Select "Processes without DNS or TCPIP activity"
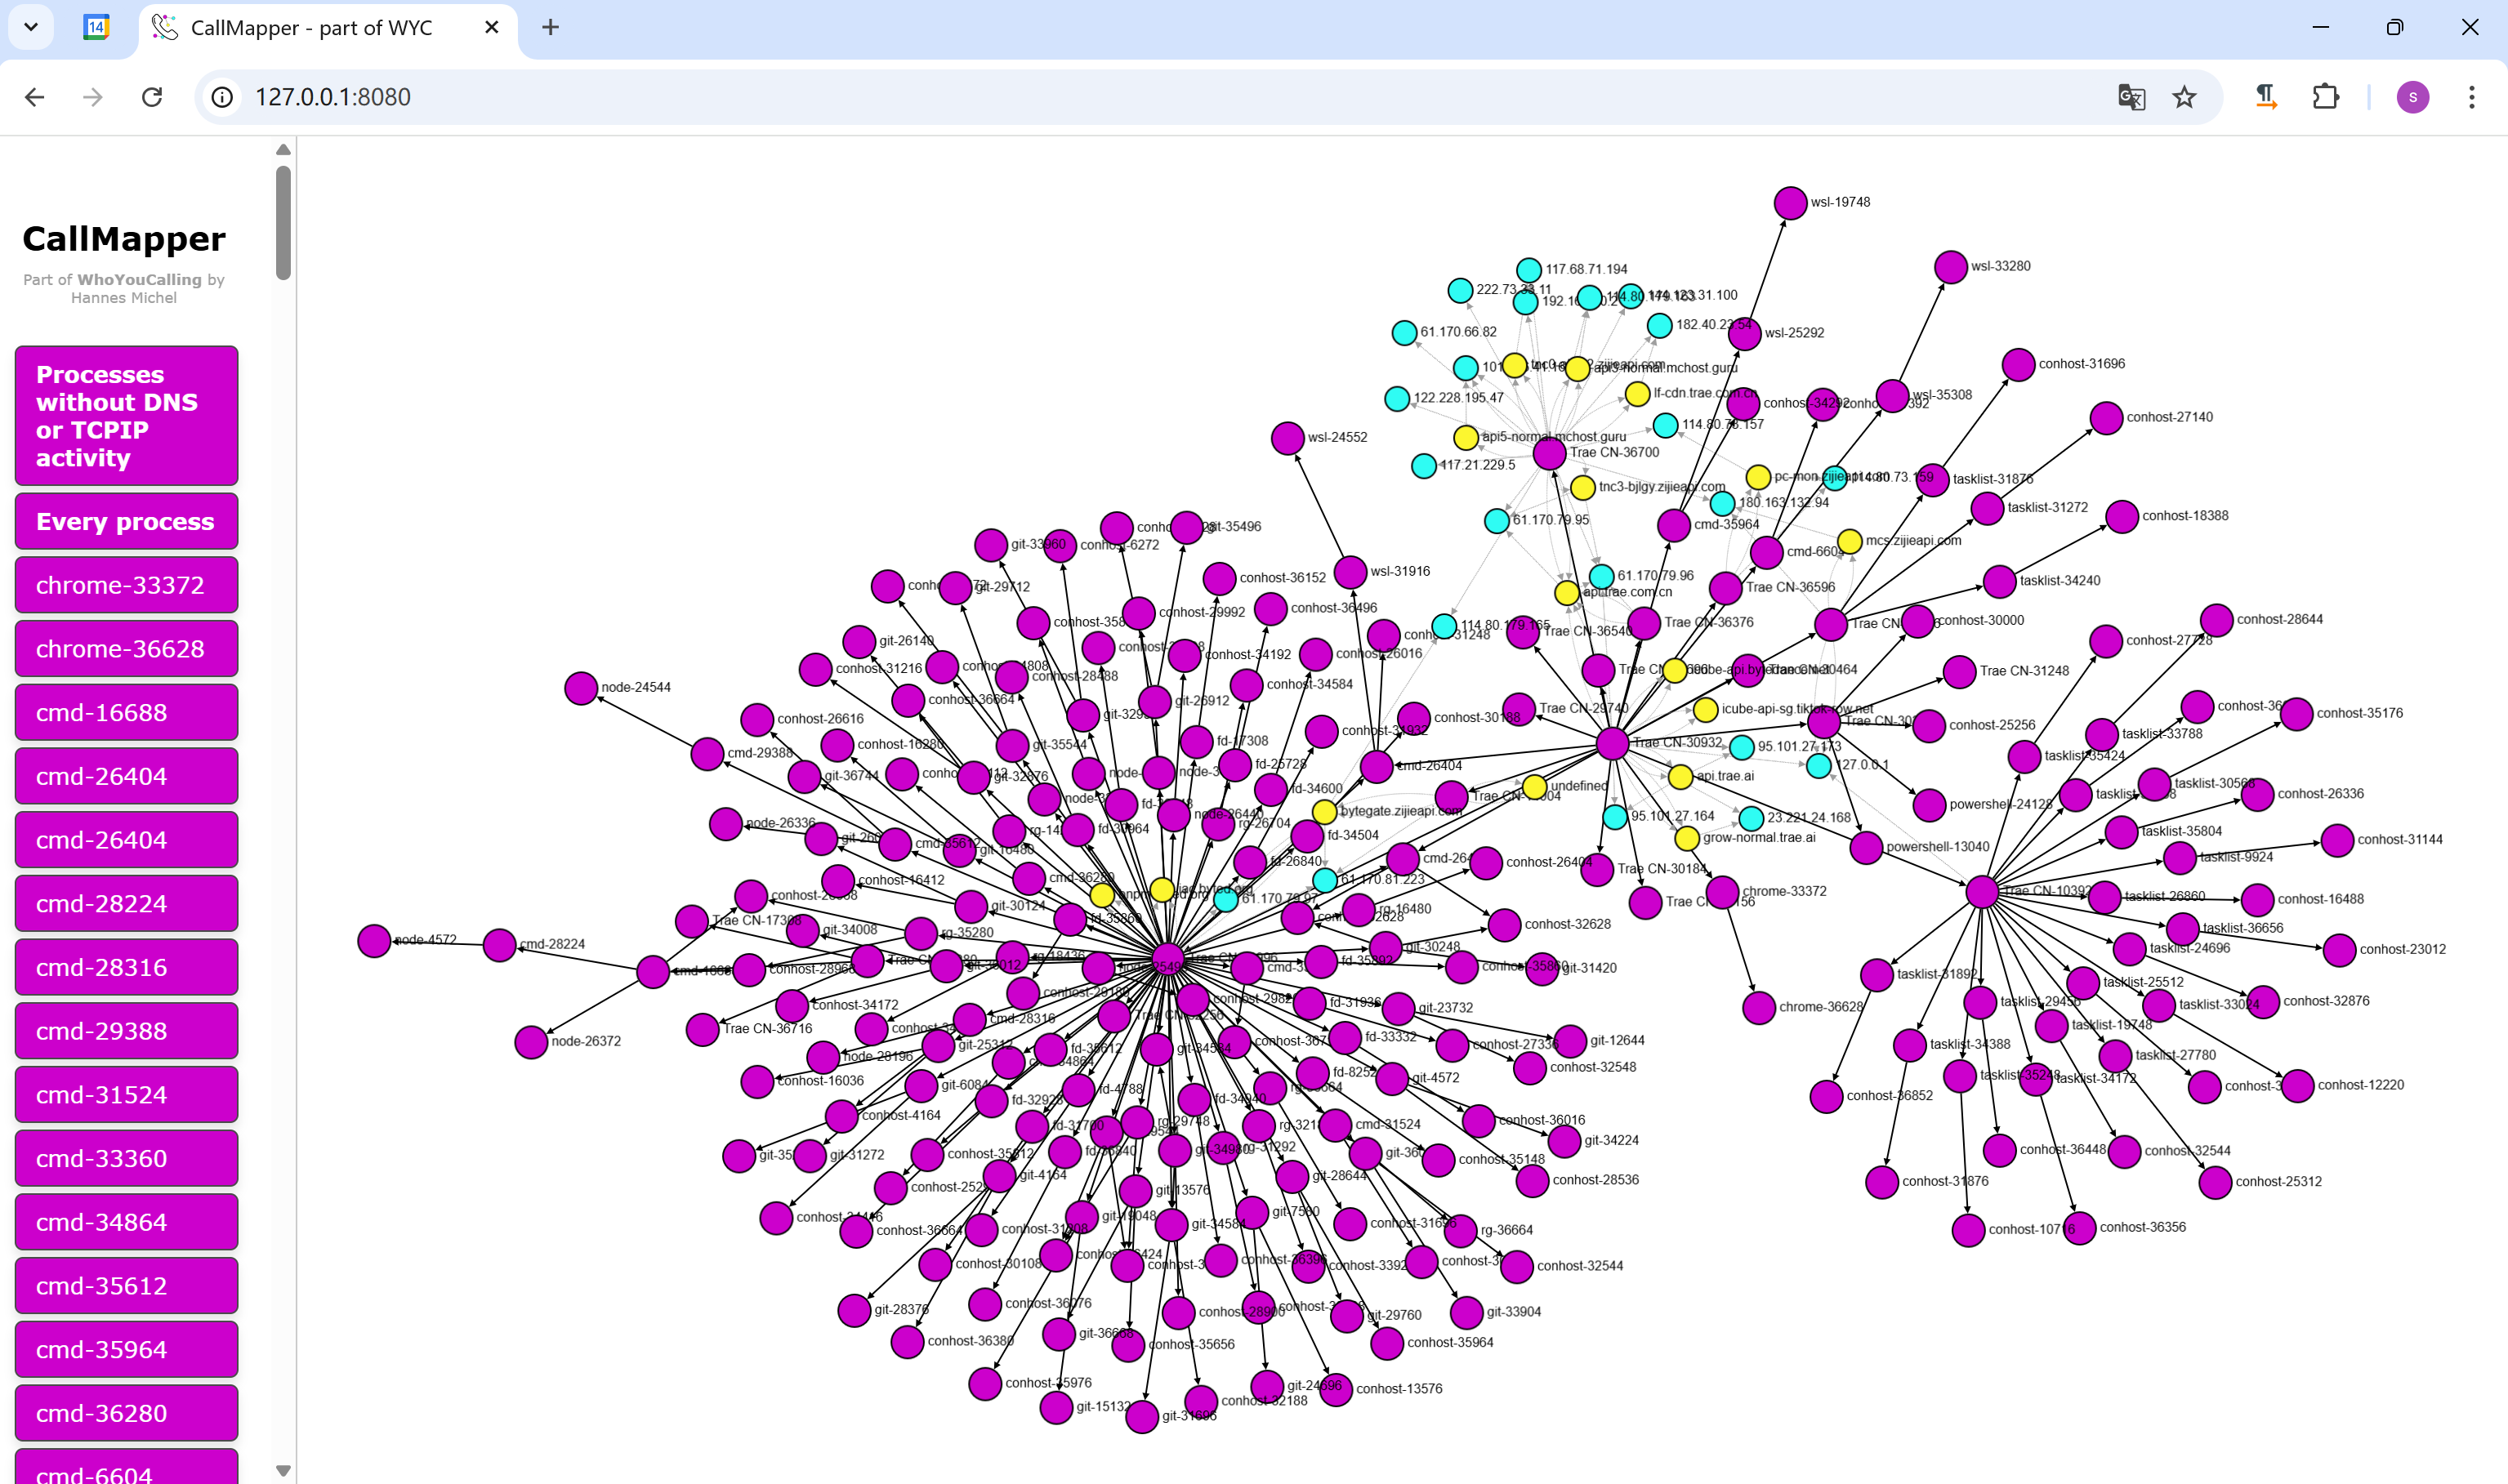The height and width of the screenshot is (1484, 2508). [x=126, y=416]
